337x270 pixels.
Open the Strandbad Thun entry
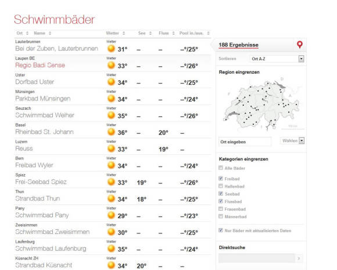[38, 198]
